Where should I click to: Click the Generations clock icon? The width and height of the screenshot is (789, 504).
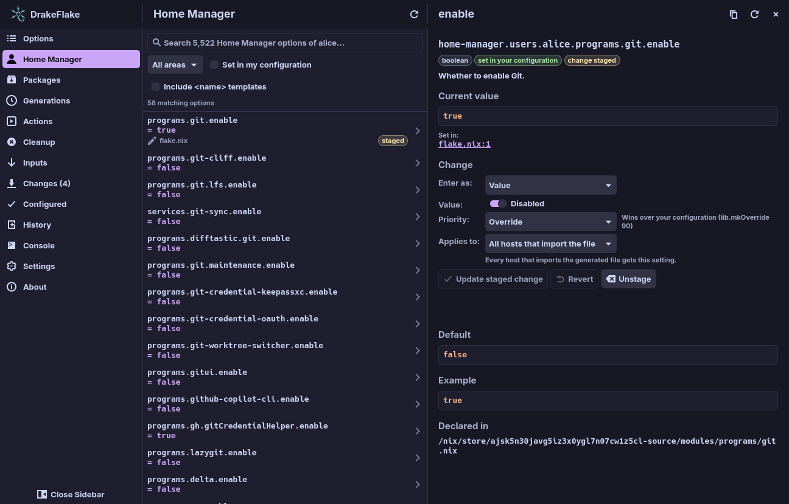pos(12,100)
